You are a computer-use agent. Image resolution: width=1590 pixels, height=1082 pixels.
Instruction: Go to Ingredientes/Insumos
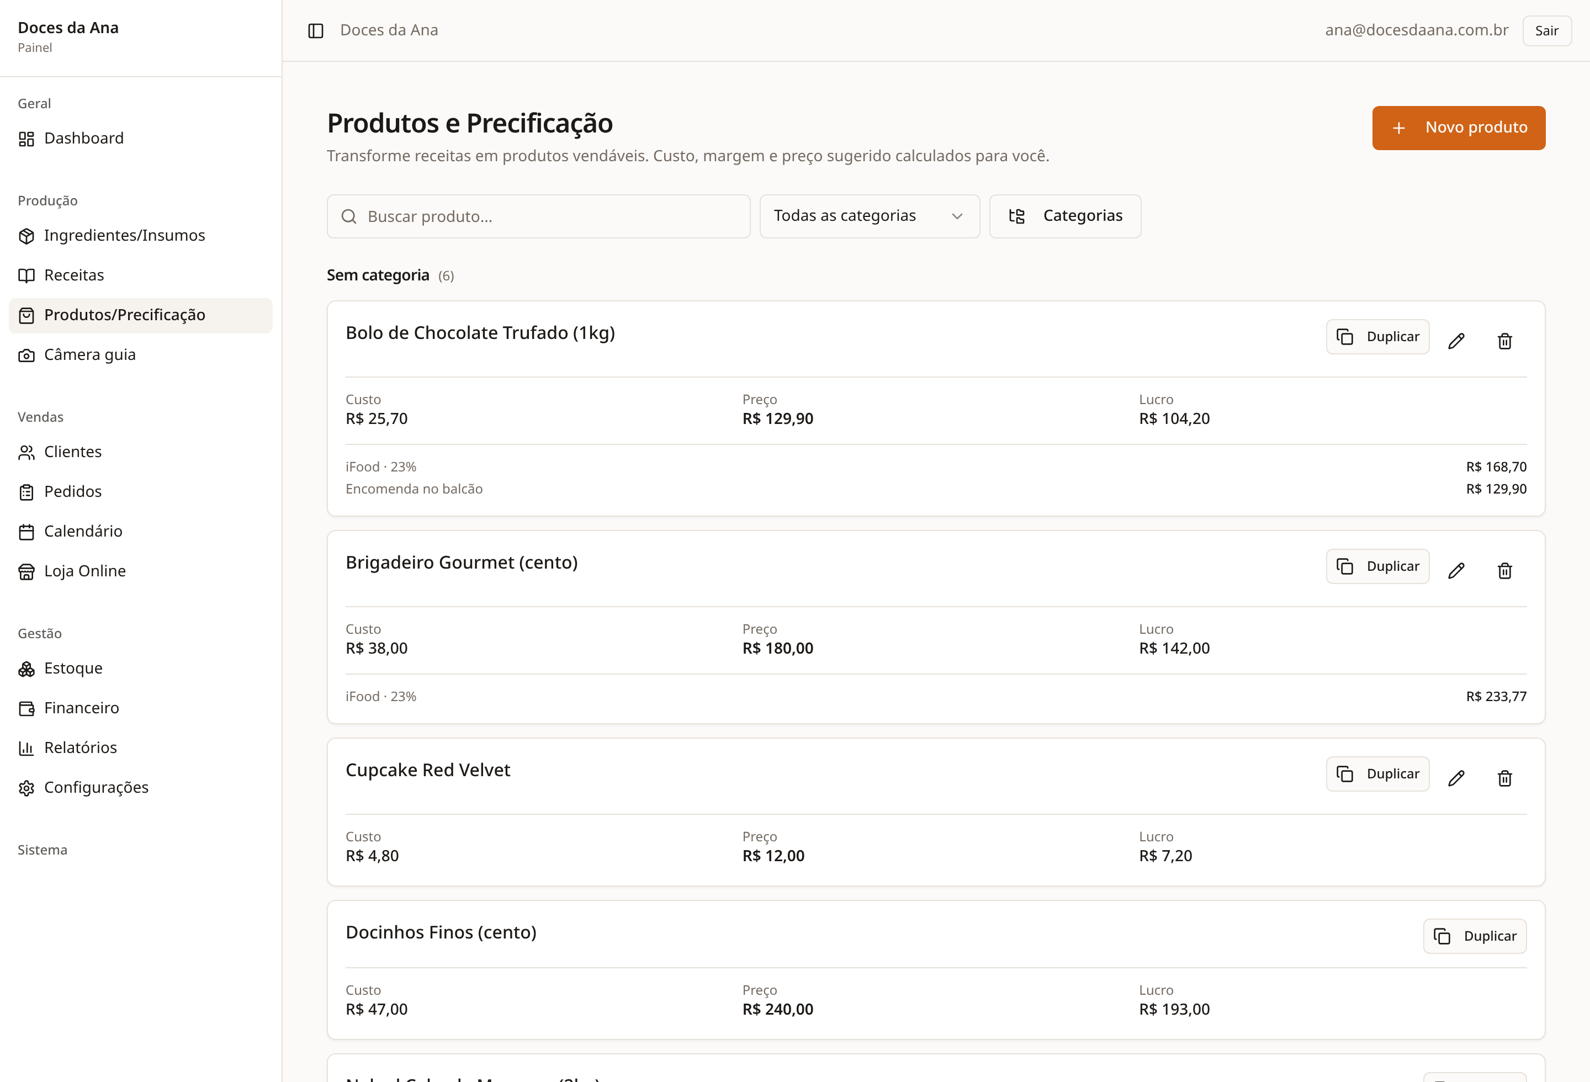[140, 235]
